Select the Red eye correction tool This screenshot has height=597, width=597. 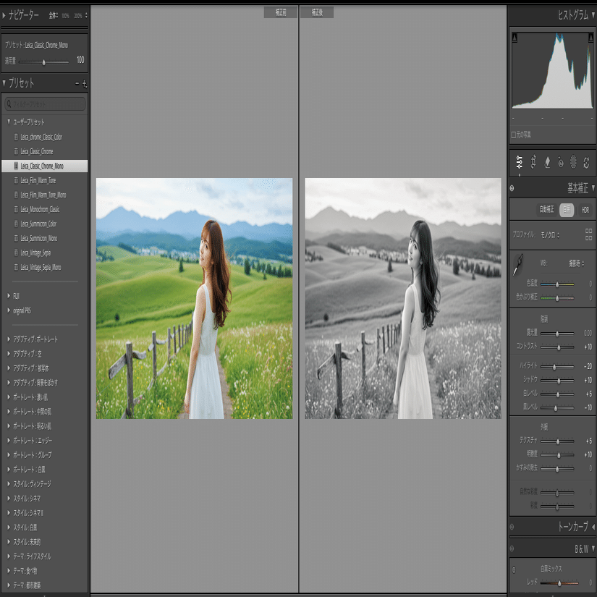pyautogui.click(x=560, y=162)
